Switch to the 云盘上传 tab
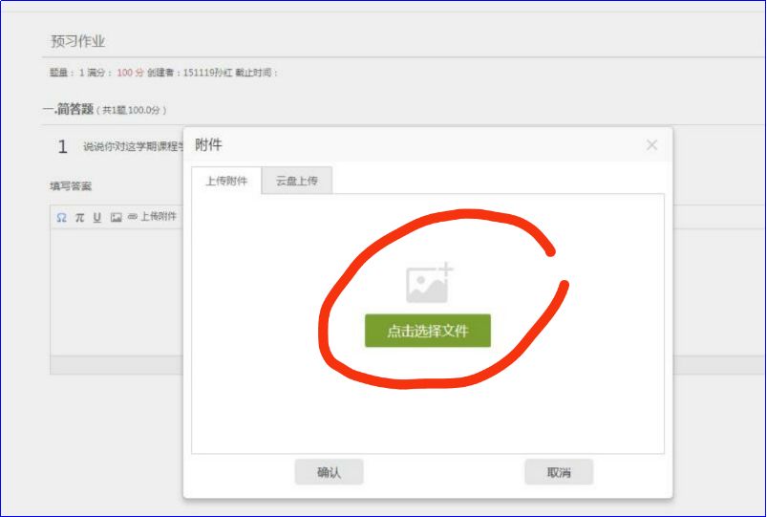The height and width of the screenshot is (517, 767). point(297,181)
